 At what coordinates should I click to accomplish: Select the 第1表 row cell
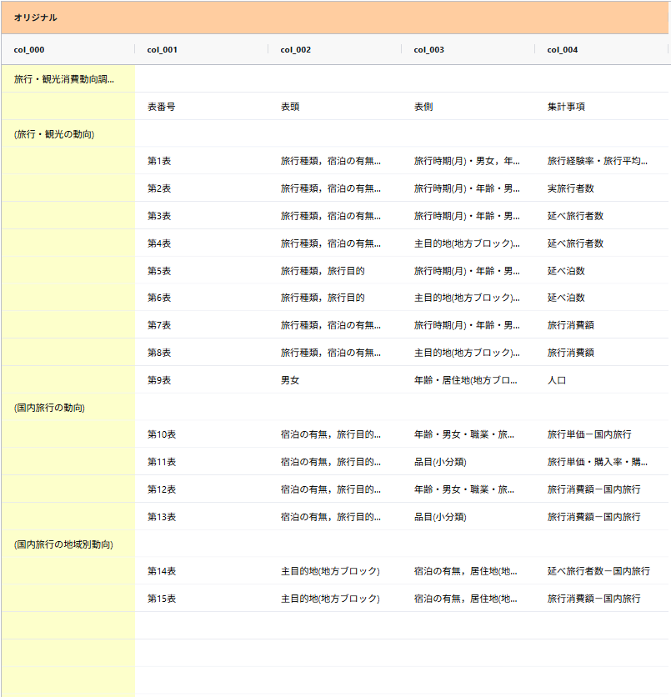coord(159,161)
